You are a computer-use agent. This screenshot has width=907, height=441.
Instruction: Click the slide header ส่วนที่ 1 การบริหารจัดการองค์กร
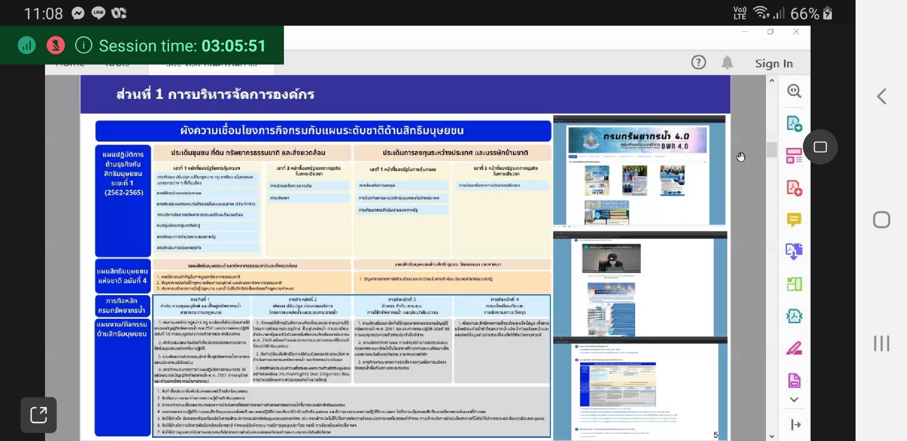215,94
